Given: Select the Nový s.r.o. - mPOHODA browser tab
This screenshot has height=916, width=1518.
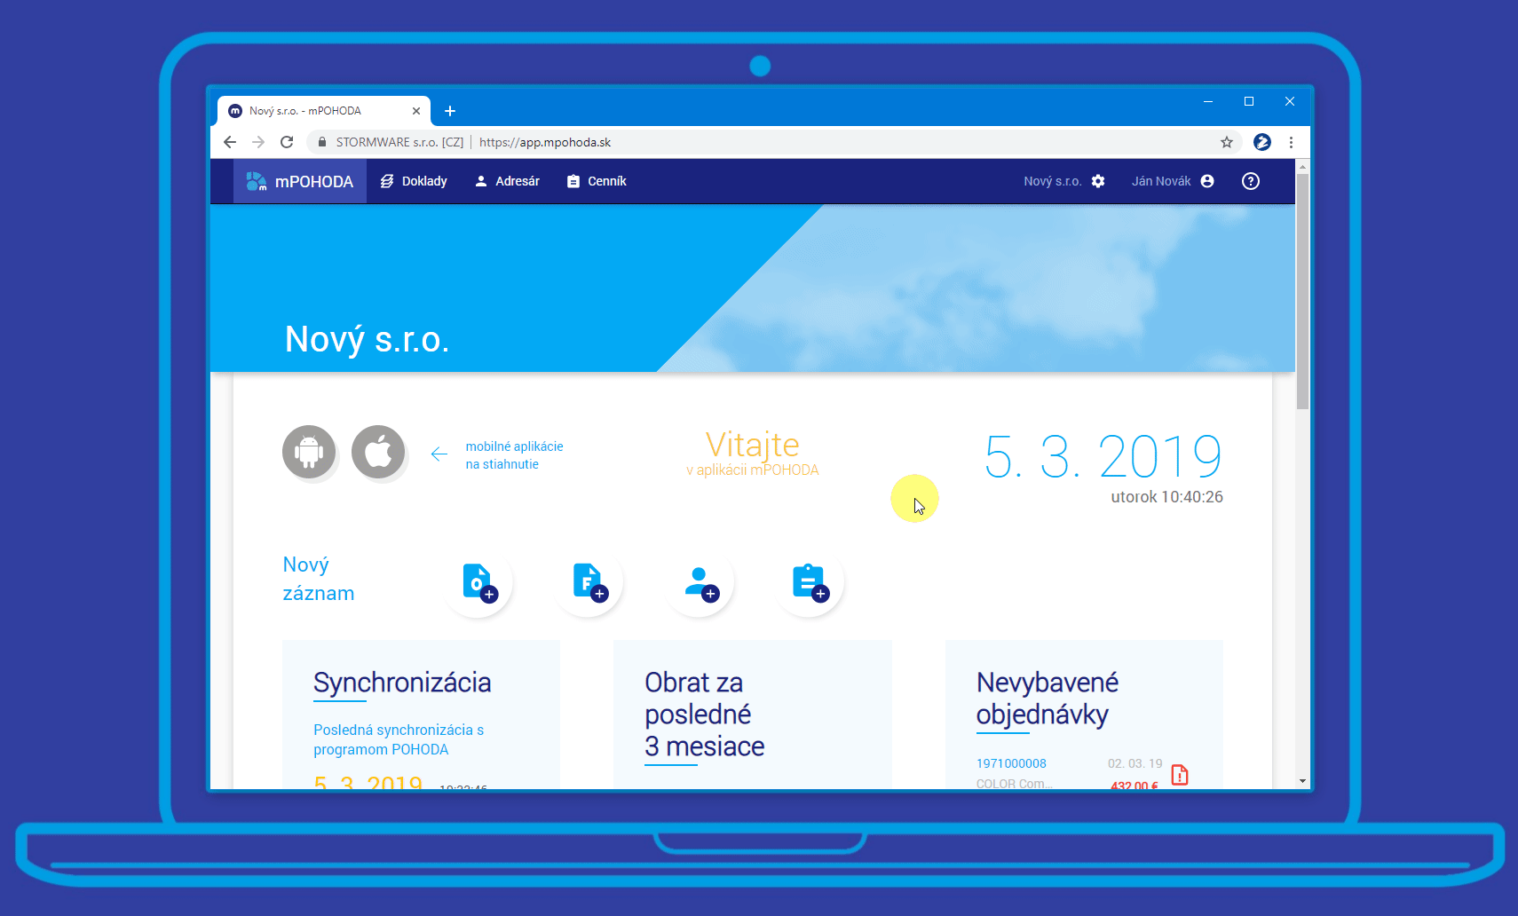Looking at the screenshot, I should pyautogui.click(x=324, y=111).
